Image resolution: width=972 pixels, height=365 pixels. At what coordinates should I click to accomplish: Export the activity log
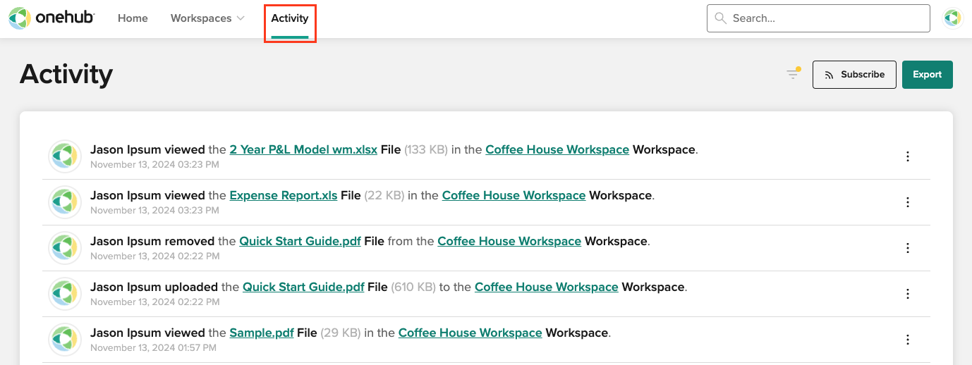coord(928,75)
